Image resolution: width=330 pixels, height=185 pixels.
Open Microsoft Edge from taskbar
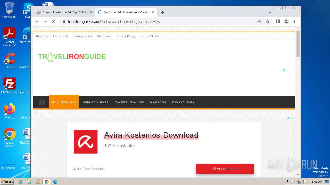click(55, 182)
